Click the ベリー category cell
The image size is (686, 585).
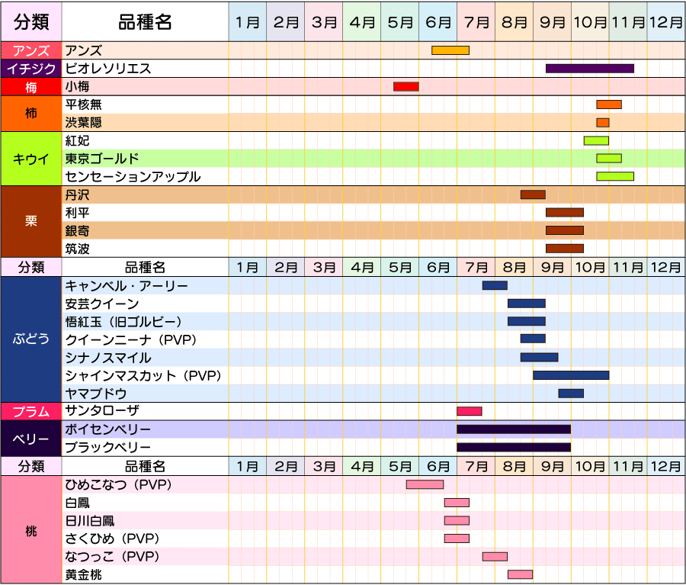coord(31,439)
